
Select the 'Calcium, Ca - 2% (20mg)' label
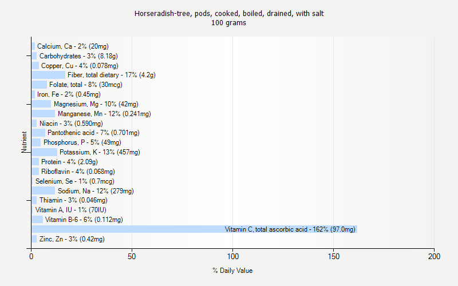click(73, 46)
